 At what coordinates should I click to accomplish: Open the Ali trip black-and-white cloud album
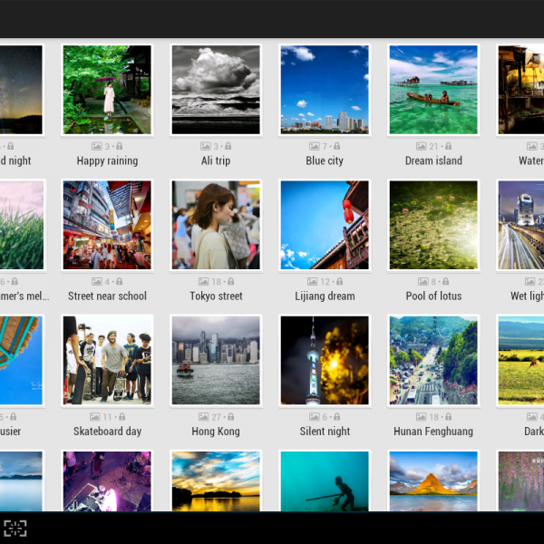click(x=216, y=90)
